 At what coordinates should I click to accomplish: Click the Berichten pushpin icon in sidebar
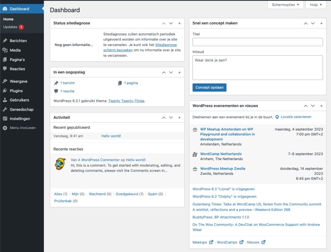coord(5,41)
